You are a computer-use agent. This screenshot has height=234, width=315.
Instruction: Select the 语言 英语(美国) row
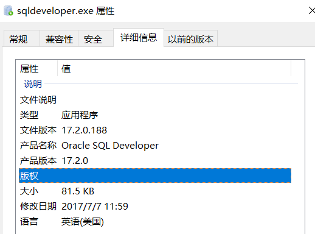(155, 222)
